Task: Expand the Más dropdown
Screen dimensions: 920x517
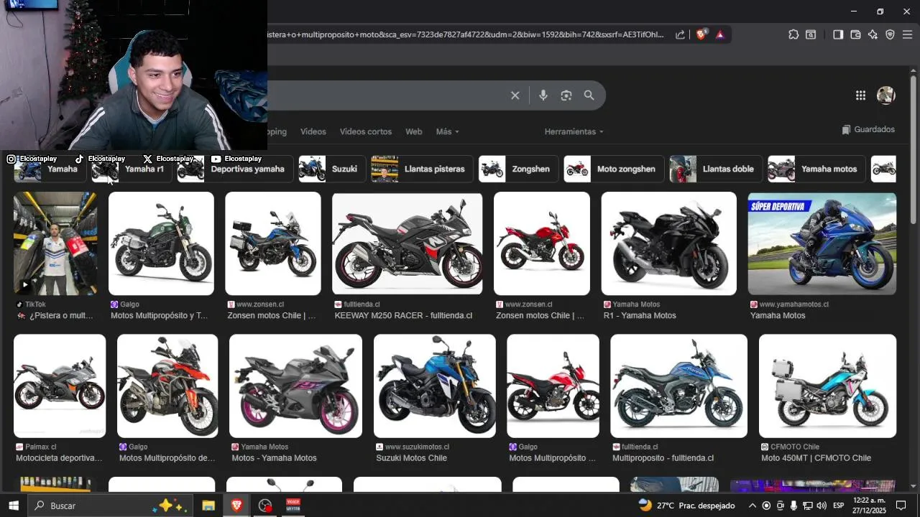Action: pyautogui.click(x=447, y=131)
